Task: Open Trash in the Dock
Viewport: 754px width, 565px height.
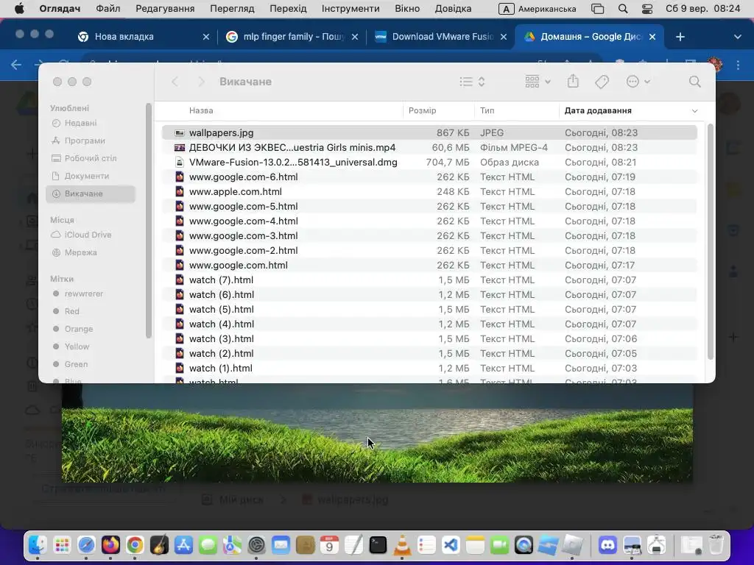Action: pos(716,545)
